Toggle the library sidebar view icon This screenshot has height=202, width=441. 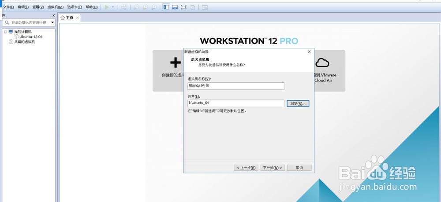tap(166, 7)
